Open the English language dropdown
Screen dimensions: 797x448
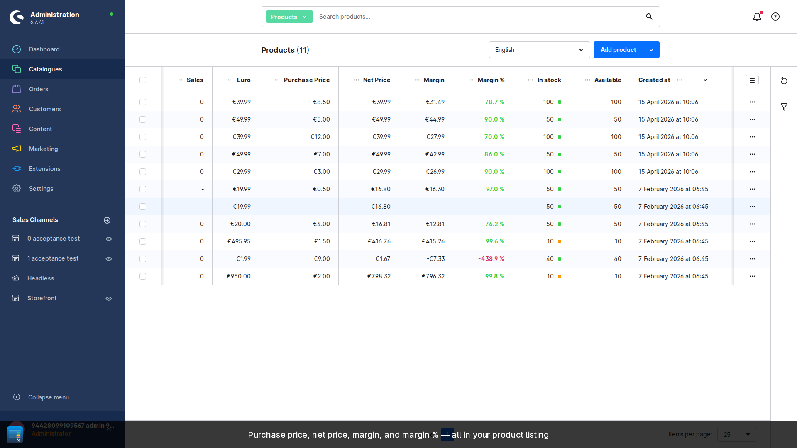tap(539, 50)
